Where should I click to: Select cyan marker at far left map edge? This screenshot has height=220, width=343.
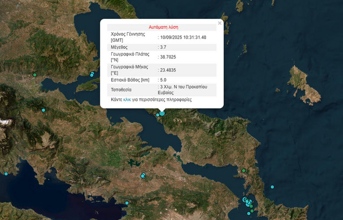point(6,174)
